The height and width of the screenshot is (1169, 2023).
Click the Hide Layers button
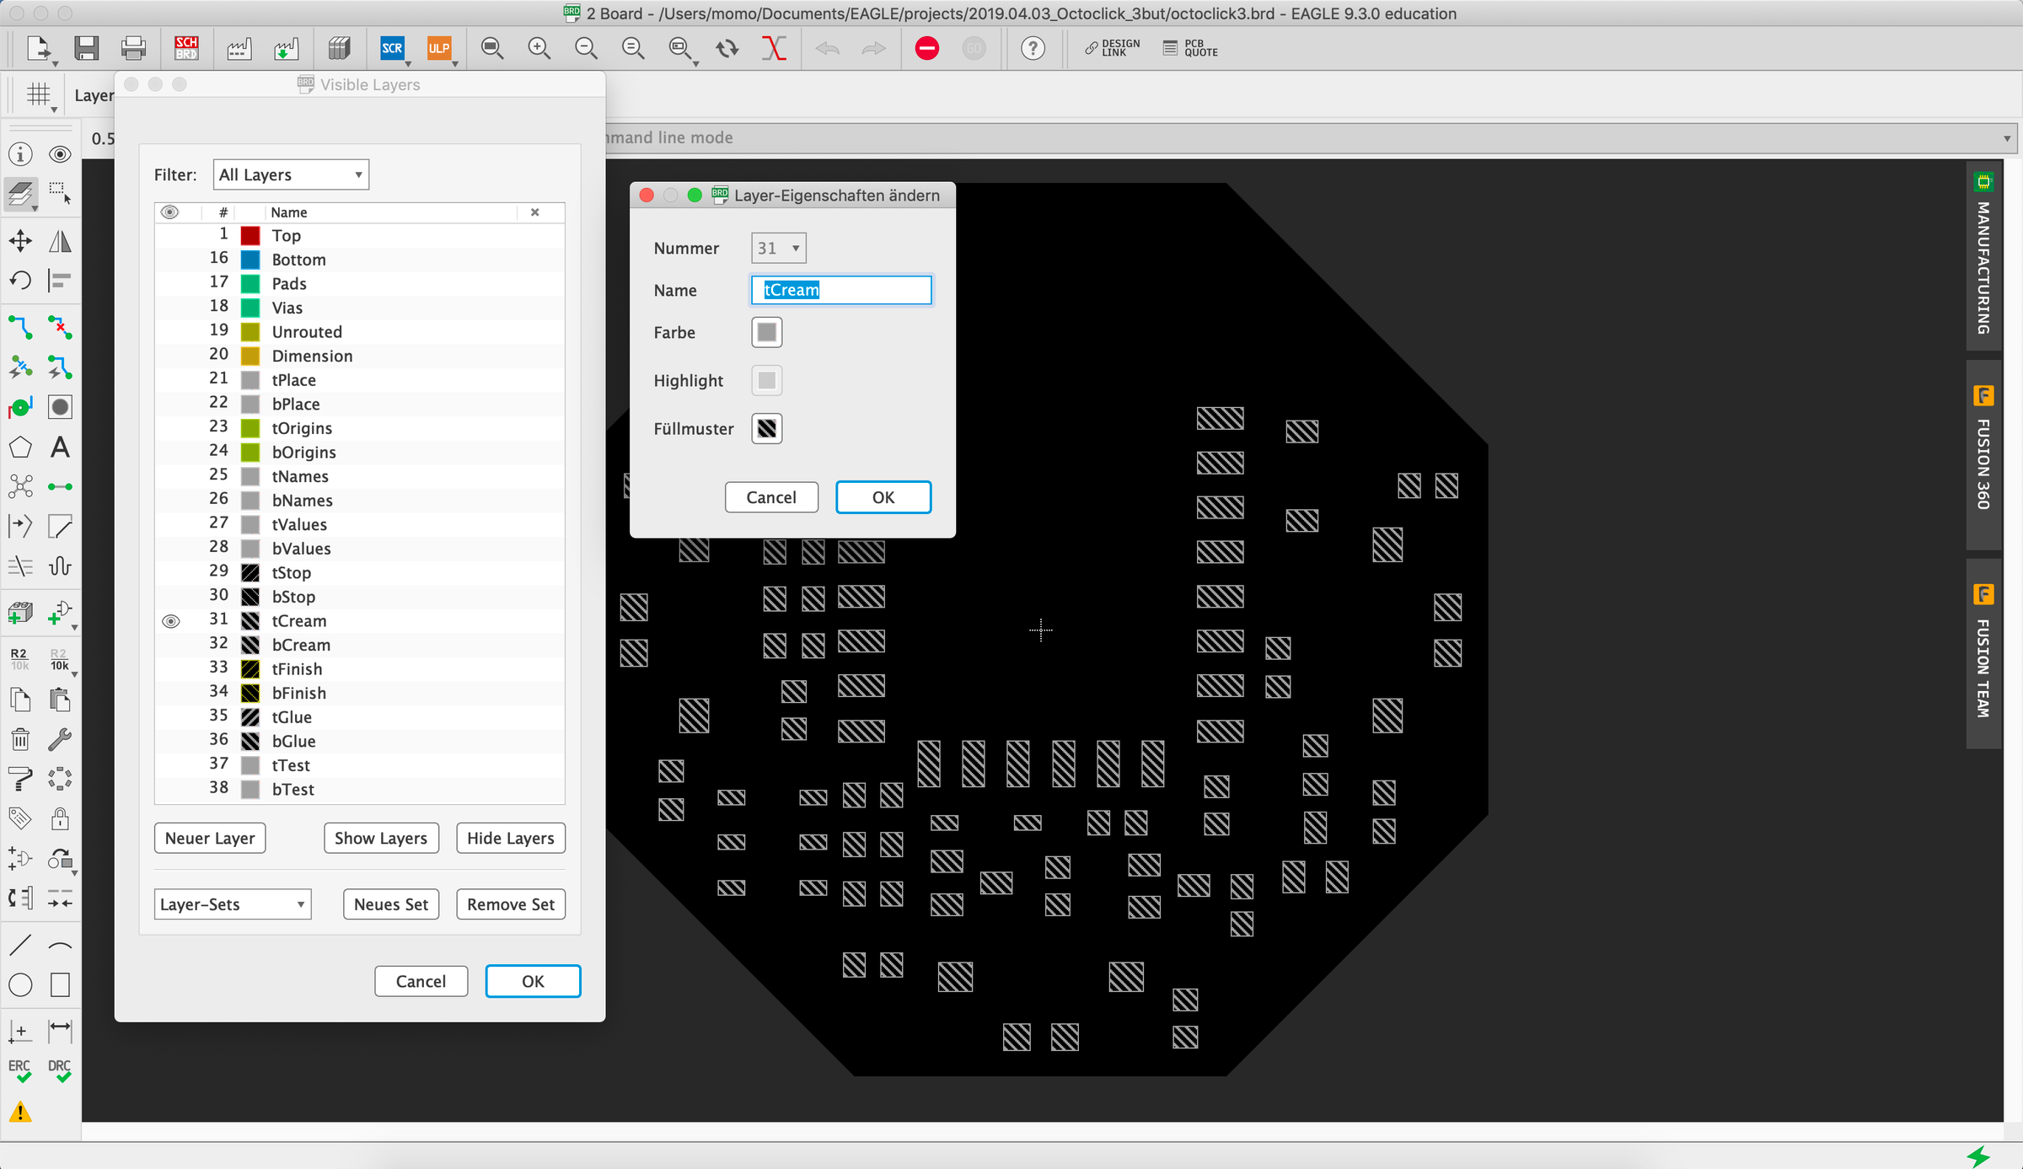click(510, 838)
